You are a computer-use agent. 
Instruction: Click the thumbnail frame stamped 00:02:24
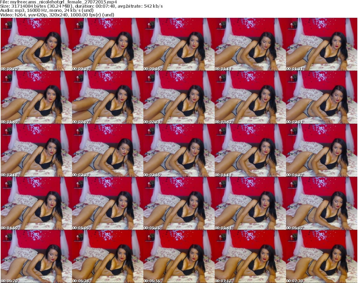(179, 97)
